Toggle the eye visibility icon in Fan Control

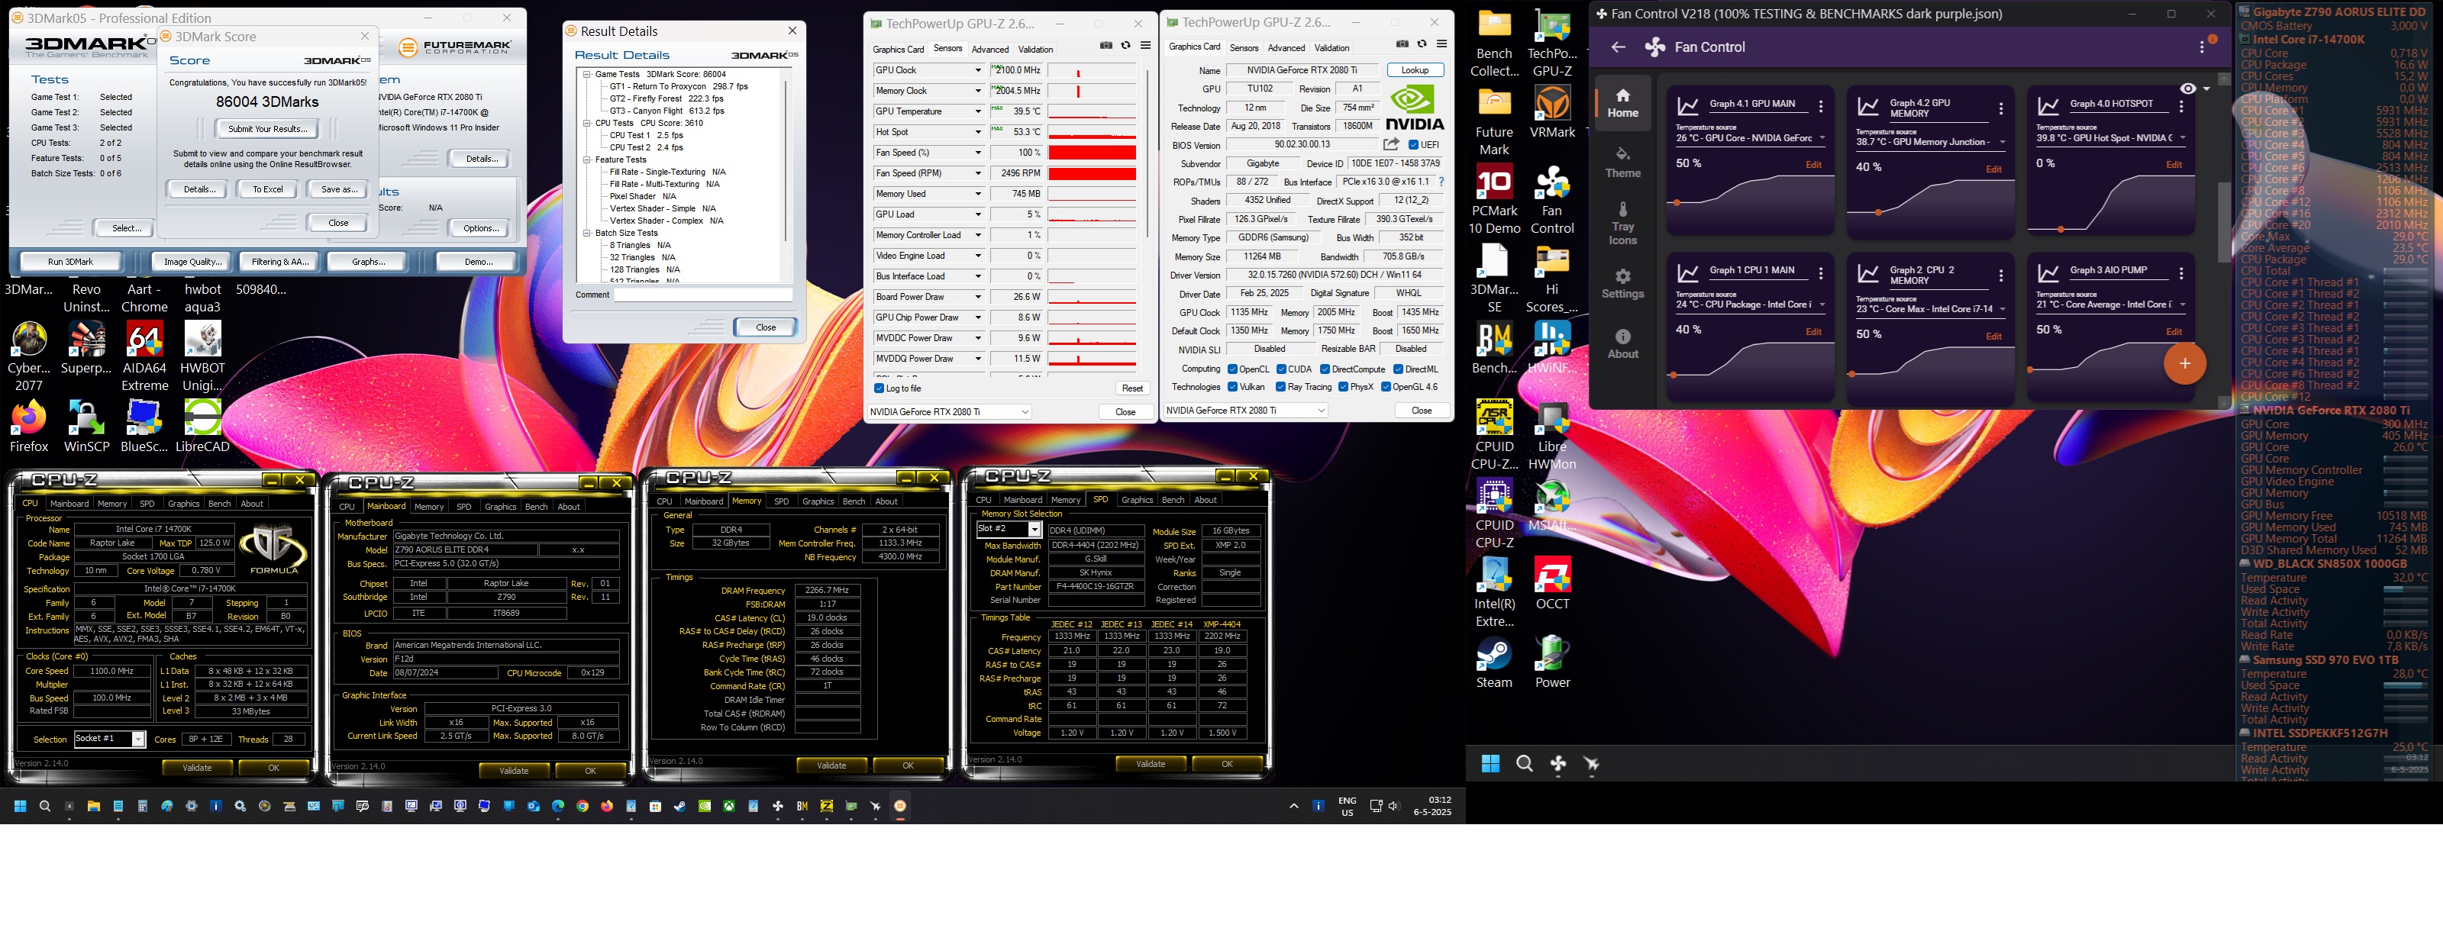click(x=2188, y=89)
